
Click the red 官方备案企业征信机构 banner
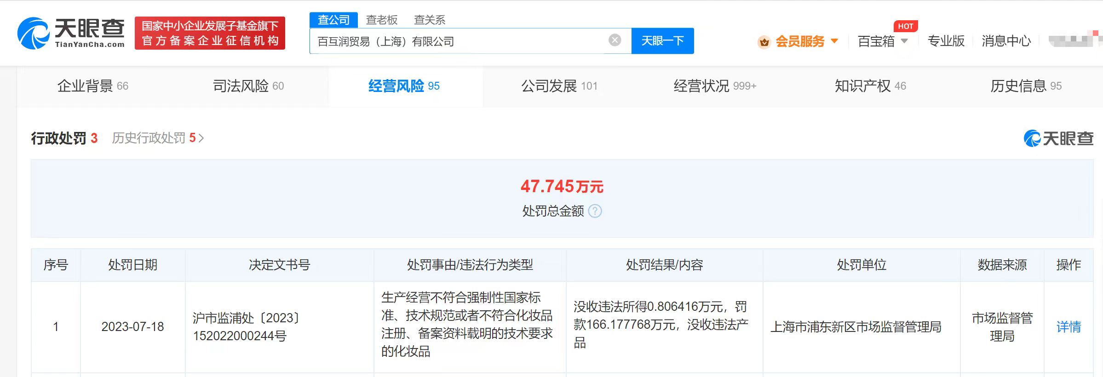tap(210, 33)
